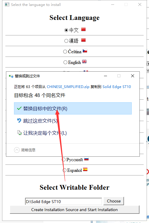Select the Čeština language radio button
Viewport: 149px width, 223px height.
click(65, 51)
